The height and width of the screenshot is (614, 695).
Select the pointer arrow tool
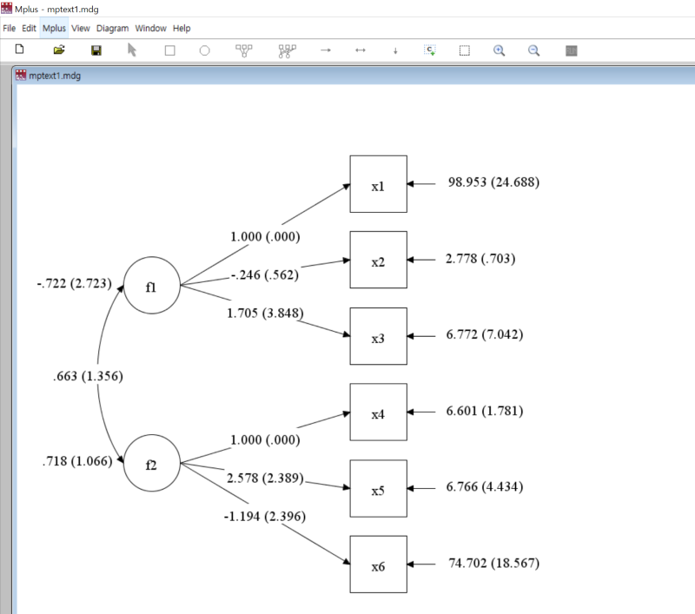click(x=132, y=50)
